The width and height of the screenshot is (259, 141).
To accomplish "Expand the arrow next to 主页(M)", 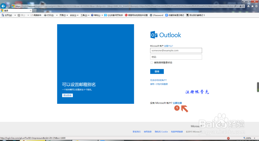I will click(15, 15).
